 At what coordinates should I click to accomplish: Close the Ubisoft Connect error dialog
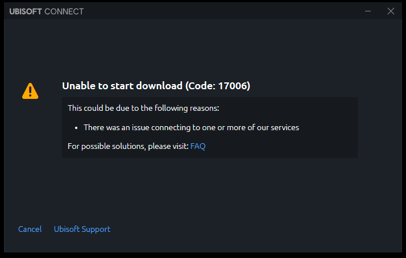point(391,11)
